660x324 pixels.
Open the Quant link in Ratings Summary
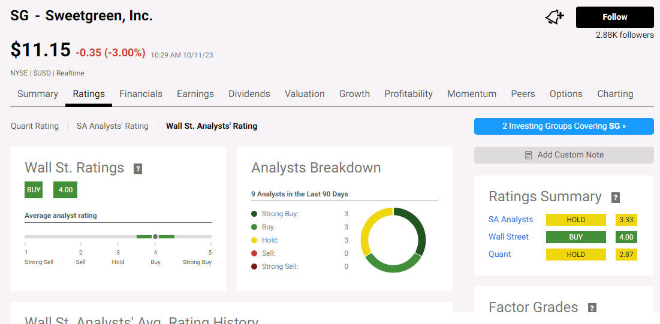[x=499, y=255]
